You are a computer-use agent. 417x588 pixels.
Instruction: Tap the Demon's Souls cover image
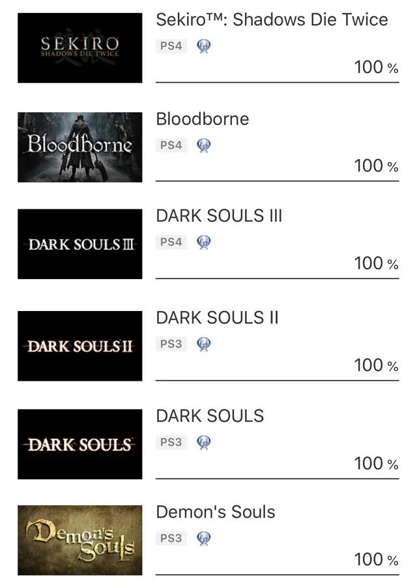[x=79, y=540]
